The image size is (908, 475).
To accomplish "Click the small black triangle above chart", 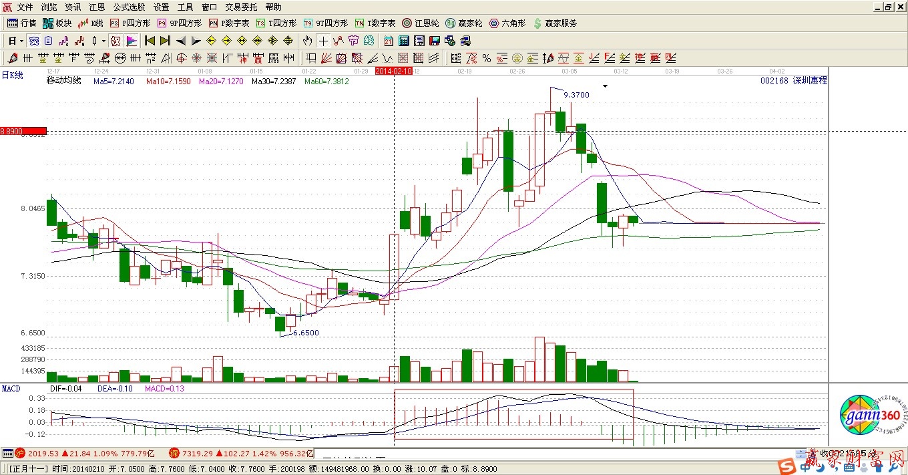I will click(605, 86).
